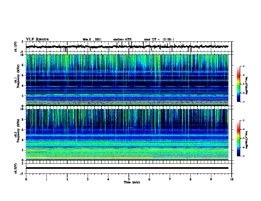Click the time axis tick label "10"
Image resolution: width=261 pixels, height=201 pixels.
pyautogui.click(x=232, y=179)
